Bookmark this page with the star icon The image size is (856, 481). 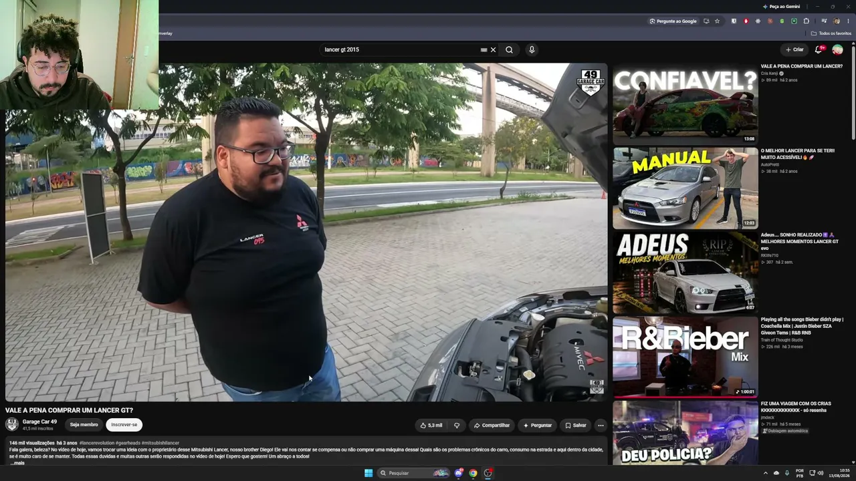[x=717, y=21]
